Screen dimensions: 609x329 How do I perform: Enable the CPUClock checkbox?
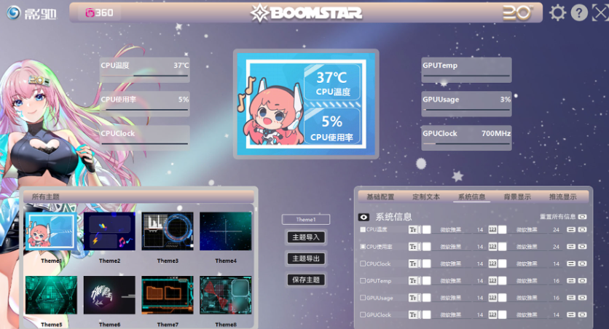[363, 263]
